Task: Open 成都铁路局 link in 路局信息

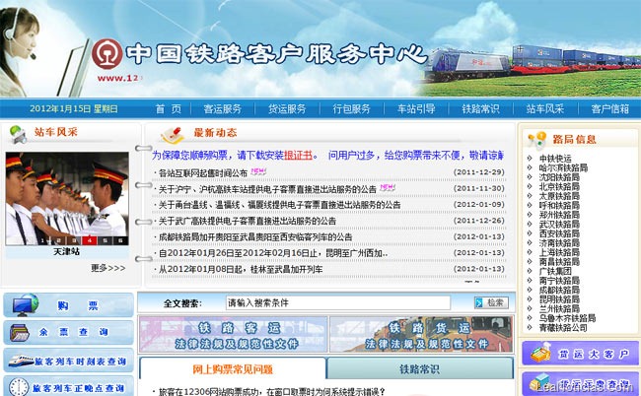Action: [x=559, y=290]
